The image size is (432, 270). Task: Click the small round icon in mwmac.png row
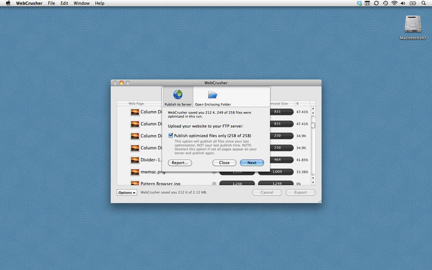tap(214, 172)
